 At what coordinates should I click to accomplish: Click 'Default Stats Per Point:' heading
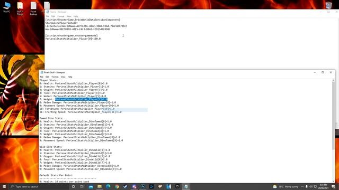click(57, 175)
